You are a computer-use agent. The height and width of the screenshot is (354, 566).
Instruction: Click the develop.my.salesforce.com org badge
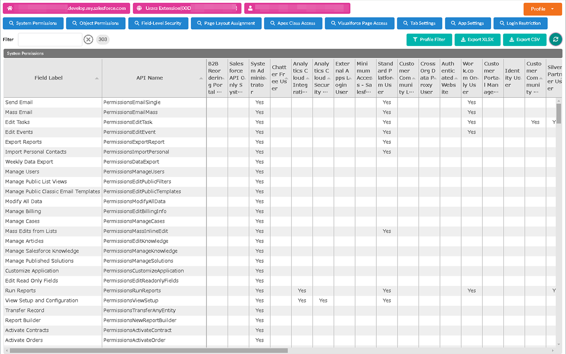tap(67, 8)
